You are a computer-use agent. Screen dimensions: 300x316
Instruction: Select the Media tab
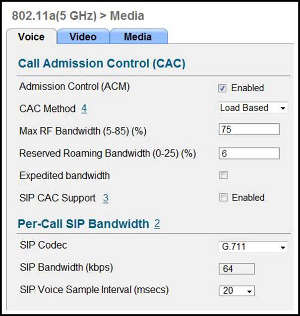tap(138, 37)
